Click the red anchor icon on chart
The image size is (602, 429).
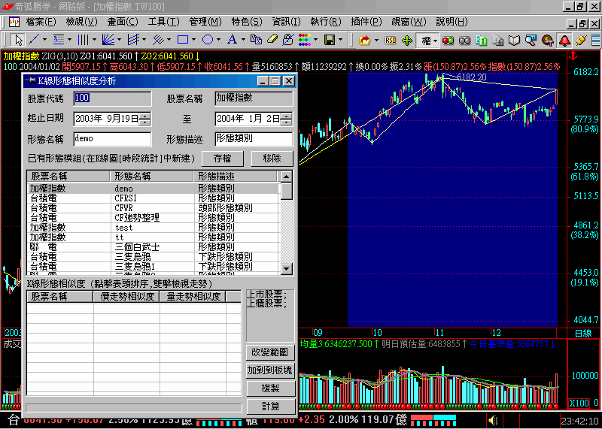click(x=574, y=56)
